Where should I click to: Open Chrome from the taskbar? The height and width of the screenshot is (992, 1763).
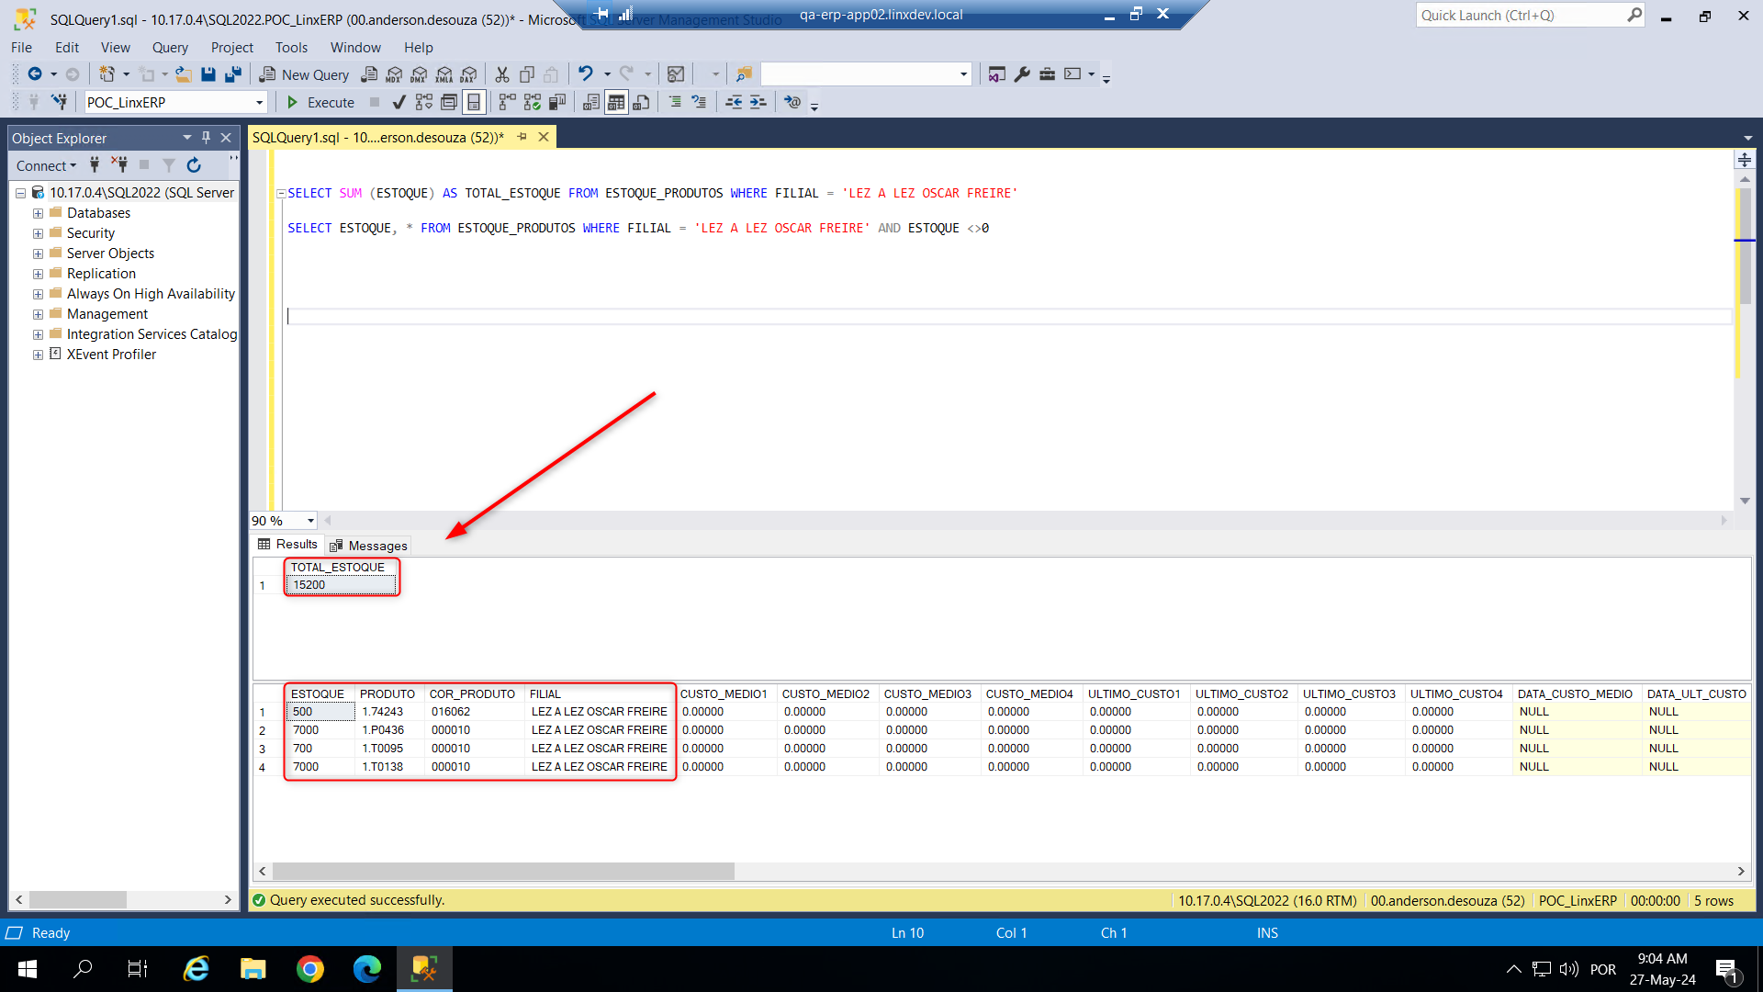tap(310, 969)
